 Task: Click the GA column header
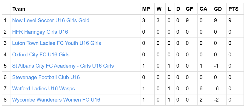click(203, 9)
